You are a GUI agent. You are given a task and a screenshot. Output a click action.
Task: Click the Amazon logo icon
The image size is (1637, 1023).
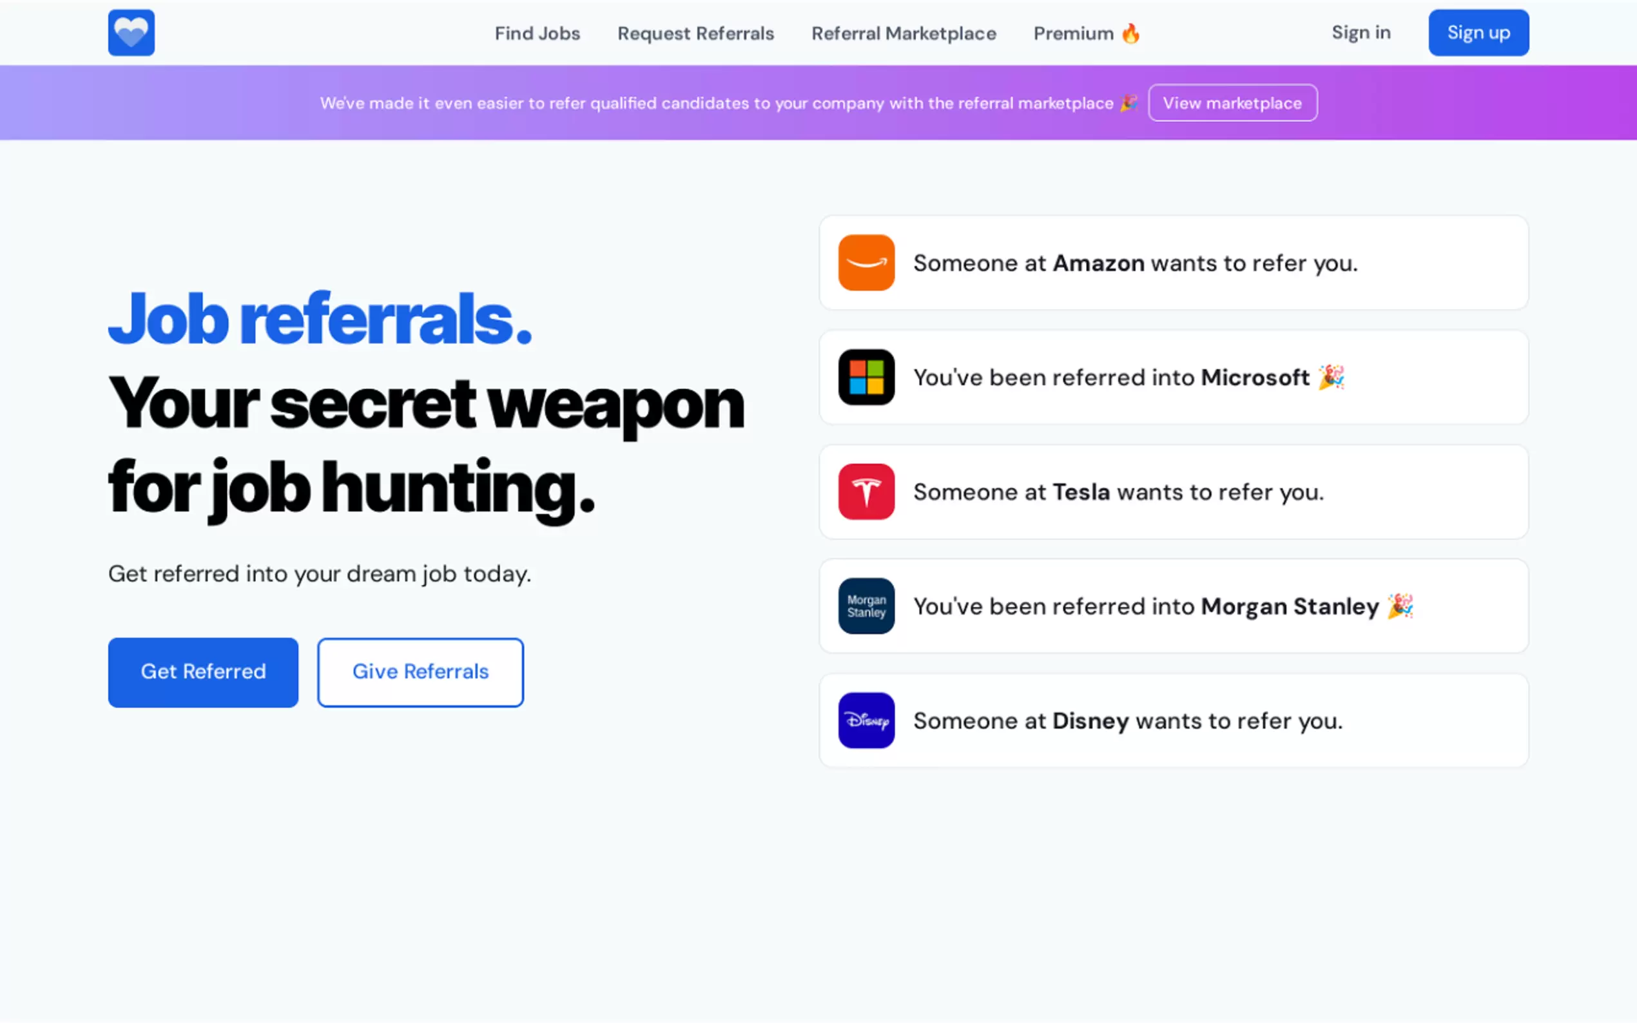pos(866,263)
